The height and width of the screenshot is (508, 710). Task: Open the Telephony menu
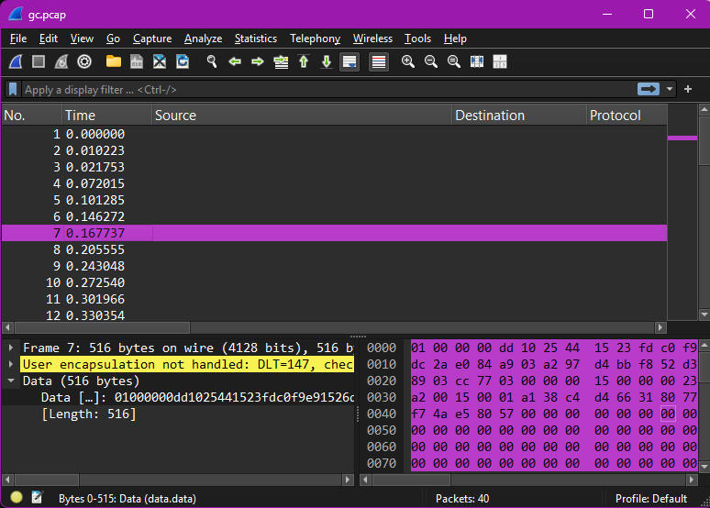pyautogui.click(x=315, y=39)
